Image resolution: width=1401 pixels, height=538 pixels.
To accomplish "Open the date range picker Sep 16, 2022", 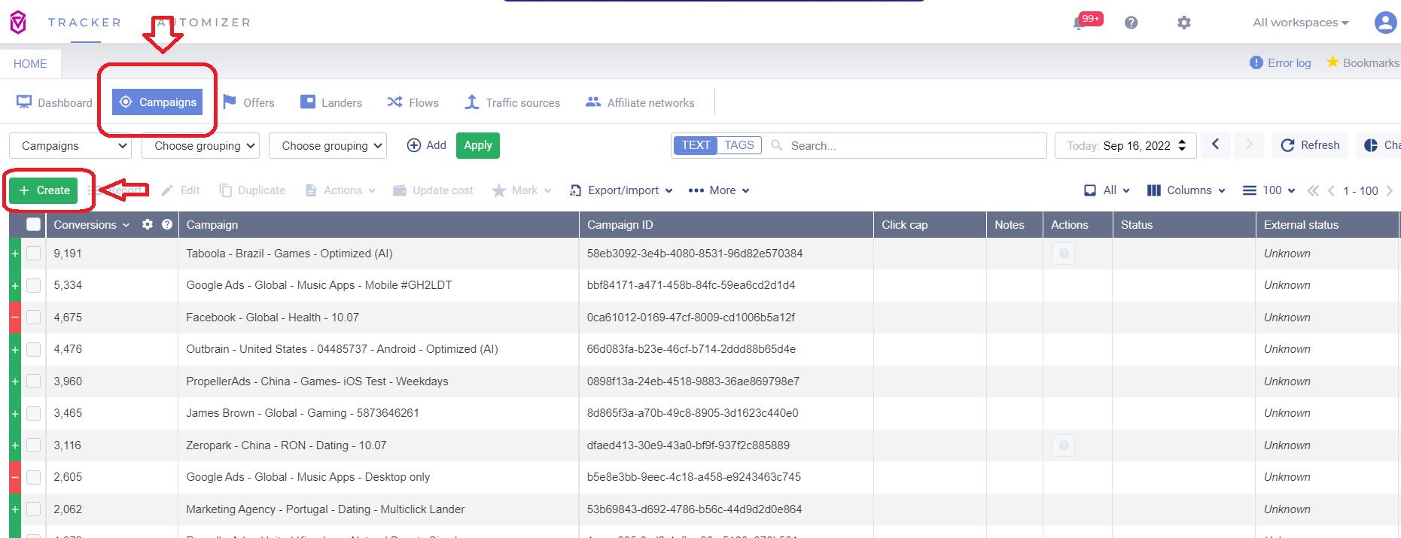I will pyautogui.click(x=1127, y=146).
